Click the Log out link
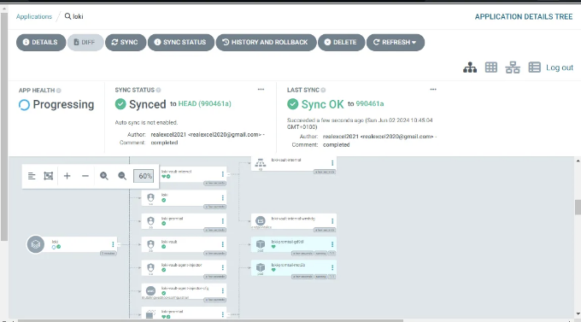Screen dimensions: 581x322 pos(560,67)
